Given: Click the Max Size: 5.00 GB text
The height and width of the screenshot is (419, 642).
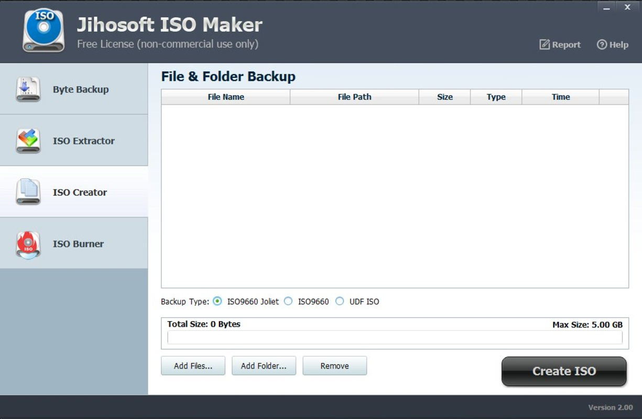Looking at the screenshot, I should coord(587,325).
